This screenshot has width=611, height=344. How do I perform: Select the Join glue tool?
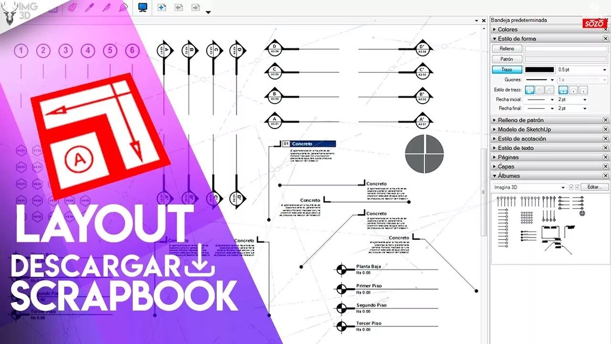123,8
